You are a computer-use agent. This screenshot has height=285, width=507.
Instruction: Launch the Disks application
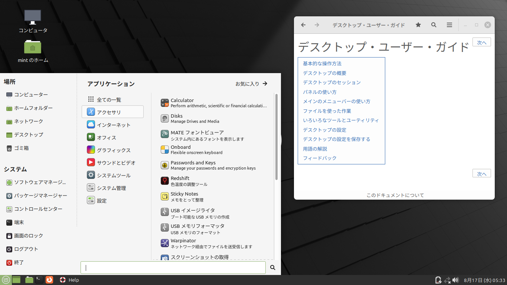pyautogui.click(x=177, y=118)
